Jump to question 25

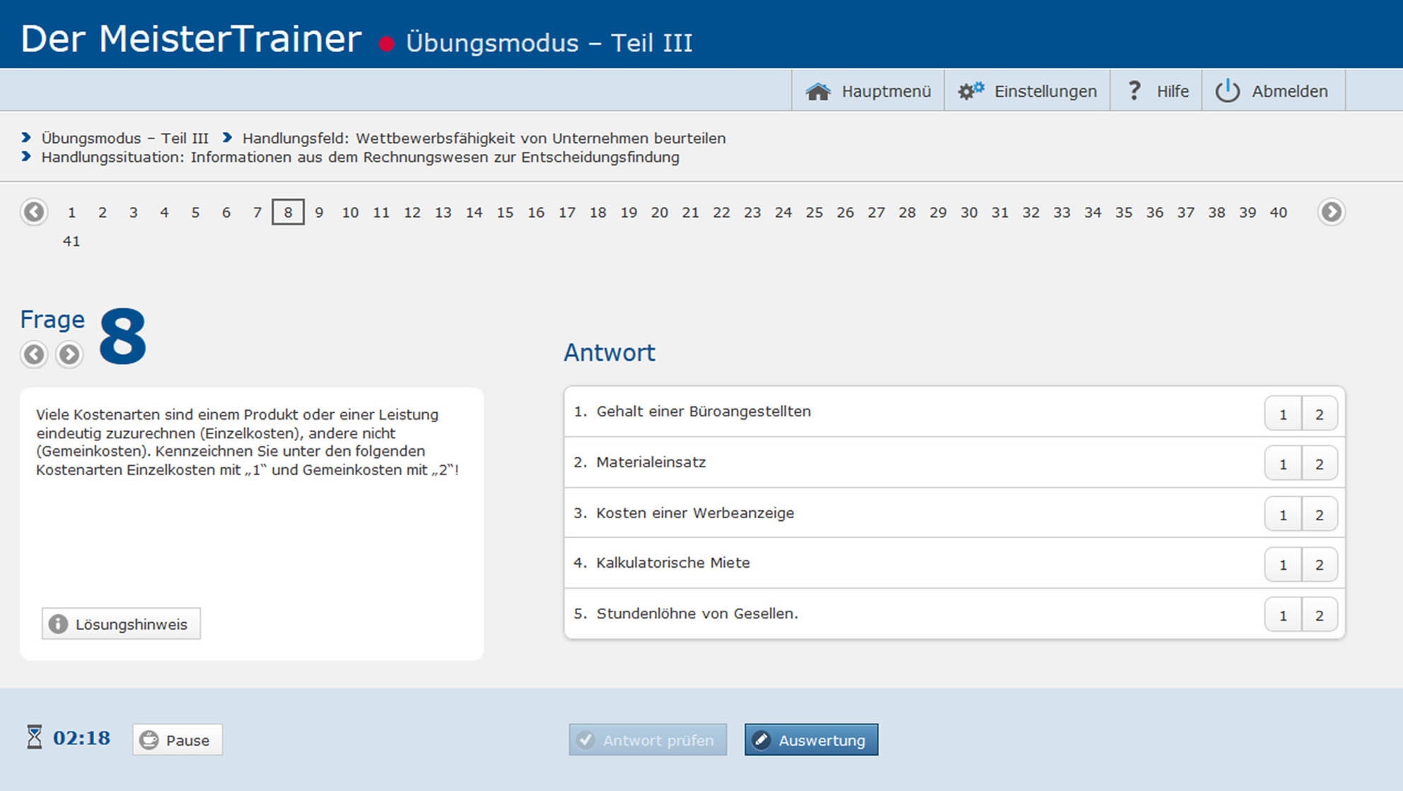coord(814,212)
